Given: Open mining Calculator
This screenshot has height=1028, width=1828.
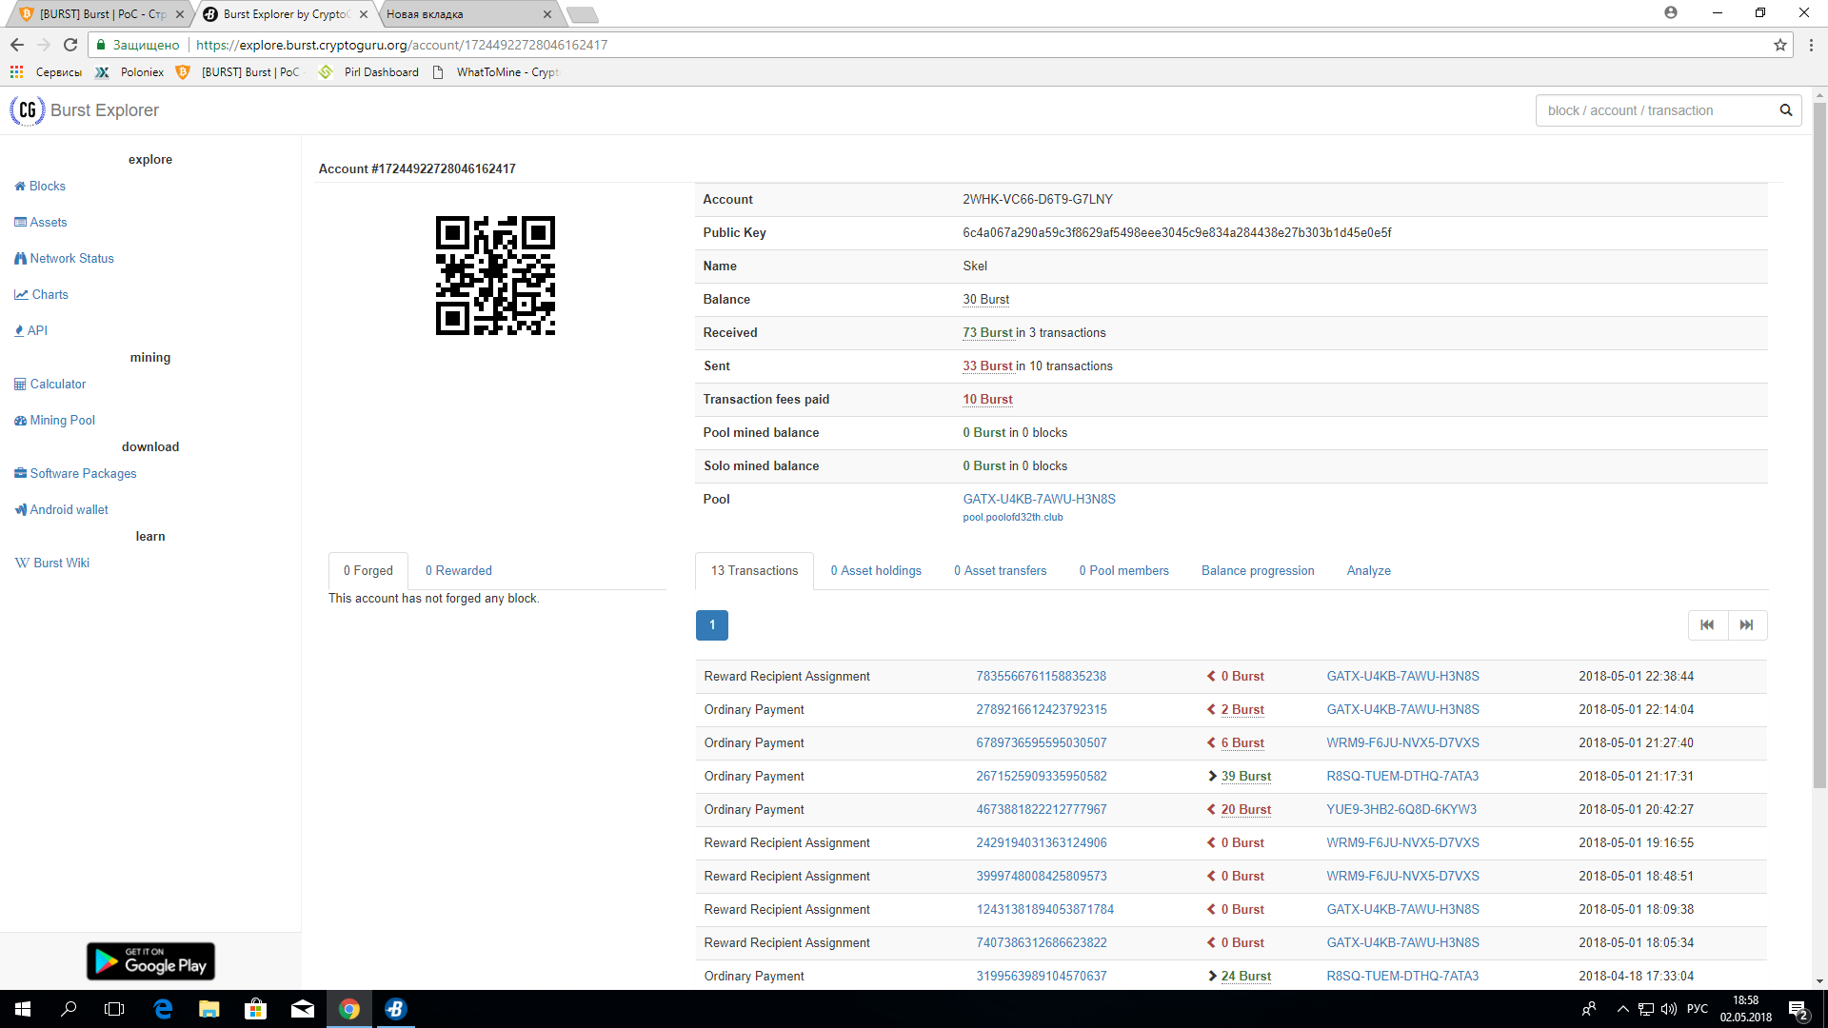Looking at the screenshot, I should (50, 384).
